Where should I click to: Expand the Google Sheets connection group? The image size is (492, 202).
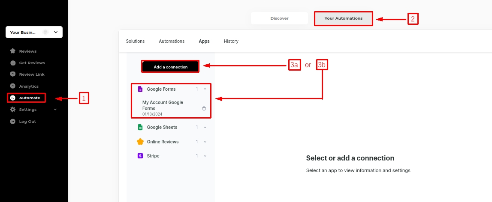[x=205, y=127]
